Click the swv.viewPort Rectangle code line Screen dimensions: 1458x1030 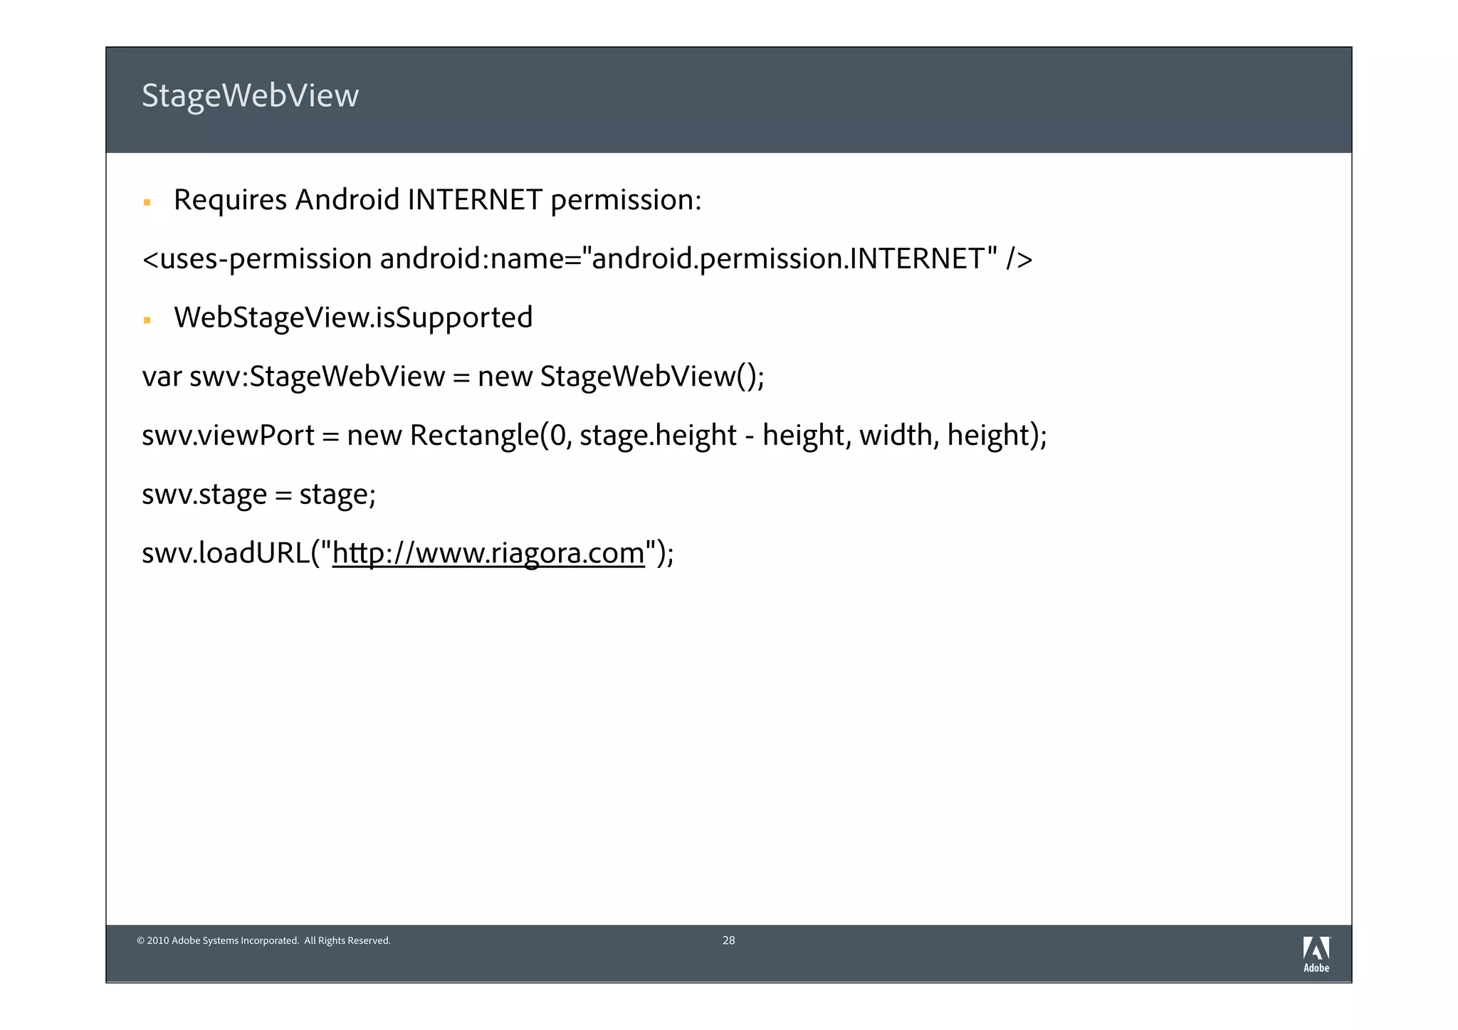[594, 435]
